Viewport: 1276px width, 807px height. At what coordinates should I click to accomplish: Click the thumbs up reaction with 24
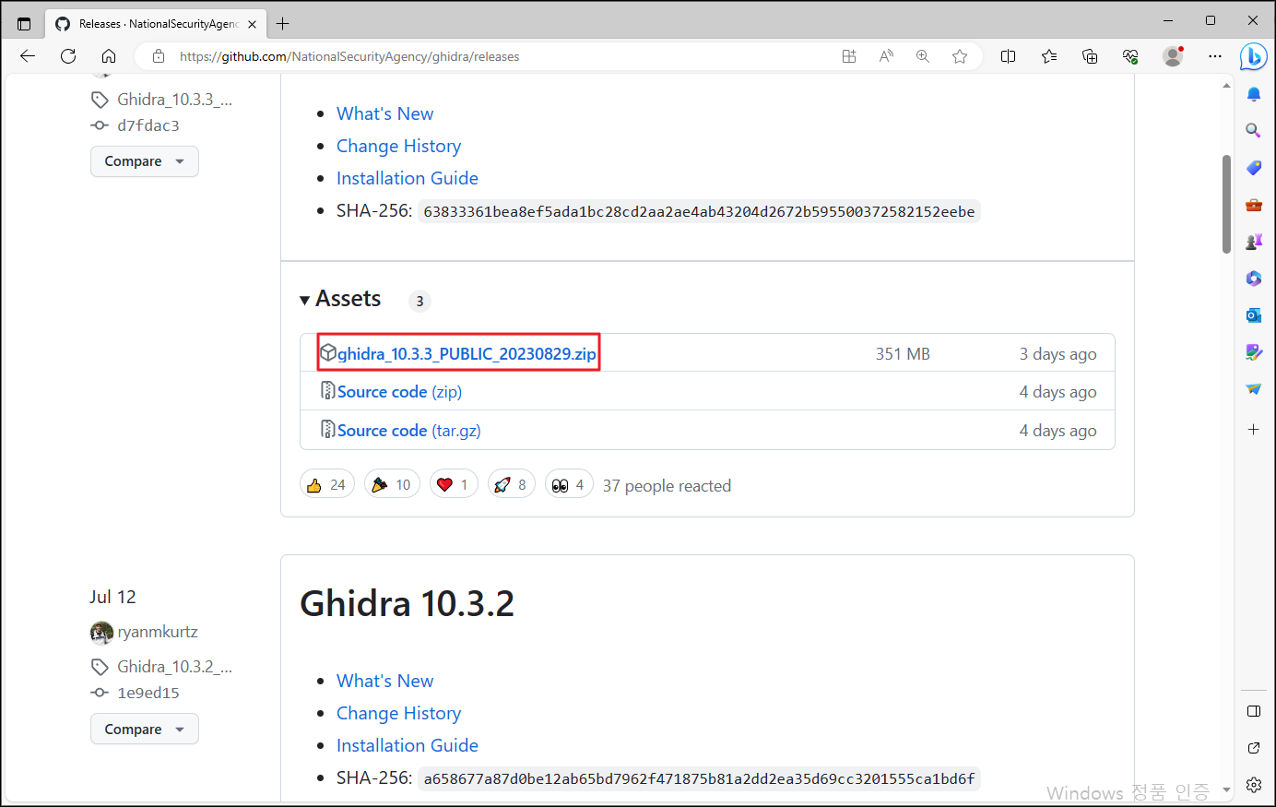(327, 484)
